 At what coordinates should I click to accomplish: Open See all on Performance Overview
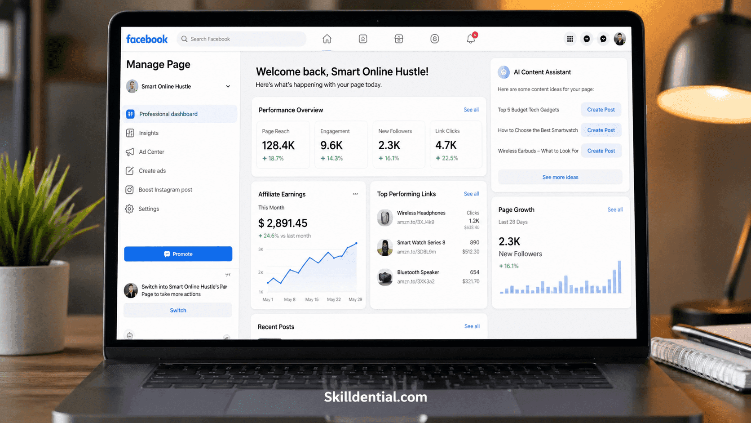pyautogui.click(x=471, y=110)
